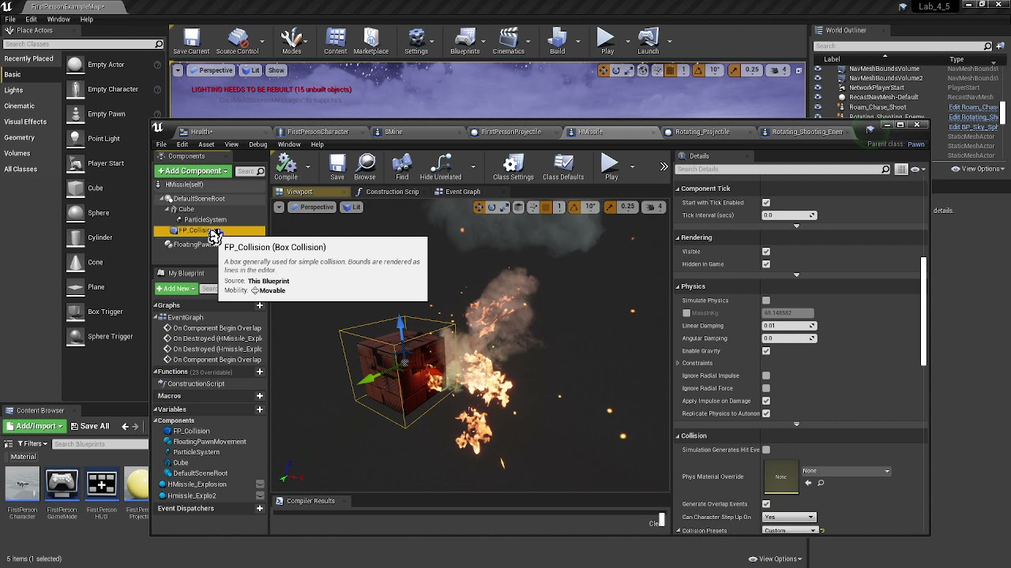Select Geometry category in Place Actors
This screenshot has height=568, width=1011.
tap(20, 137)
